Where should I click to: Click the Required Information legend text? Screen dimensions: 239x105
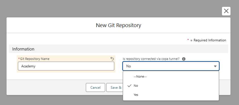(210, 40)
